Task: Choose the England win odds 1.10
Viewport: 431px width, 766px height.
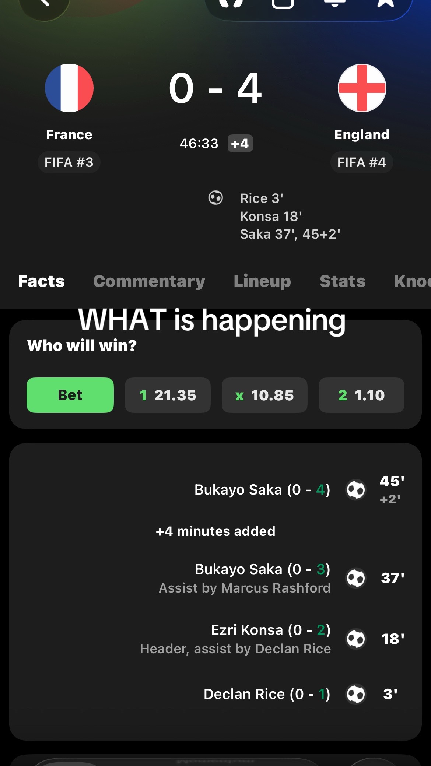Action: (x=361, y=395)
